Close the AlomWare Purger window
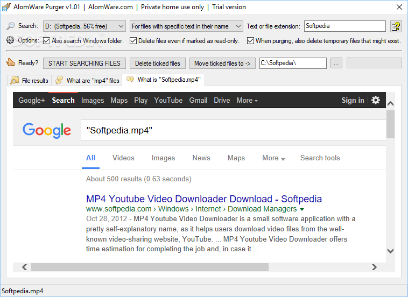 pyautogui.click(x=399, y=7)
